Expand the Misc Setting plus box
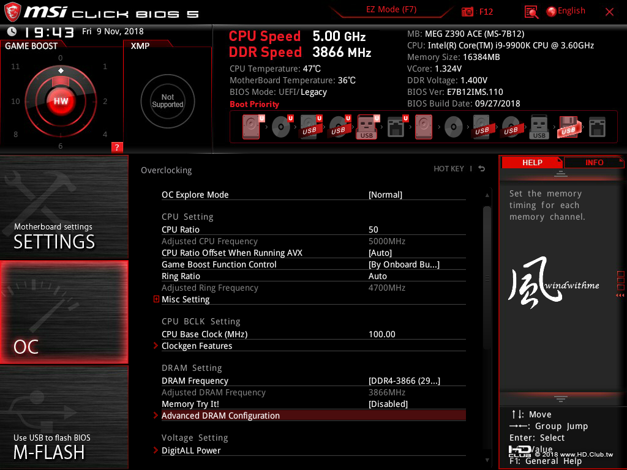 coord(156,299)
